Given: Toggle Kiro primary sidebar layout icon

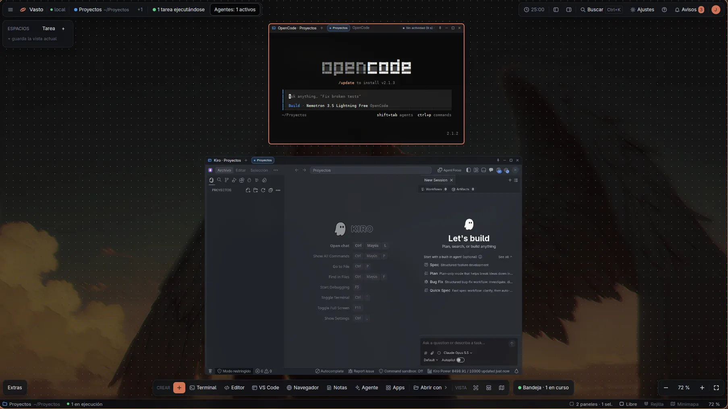Looking at the screenshot, I should click(469, 170).
